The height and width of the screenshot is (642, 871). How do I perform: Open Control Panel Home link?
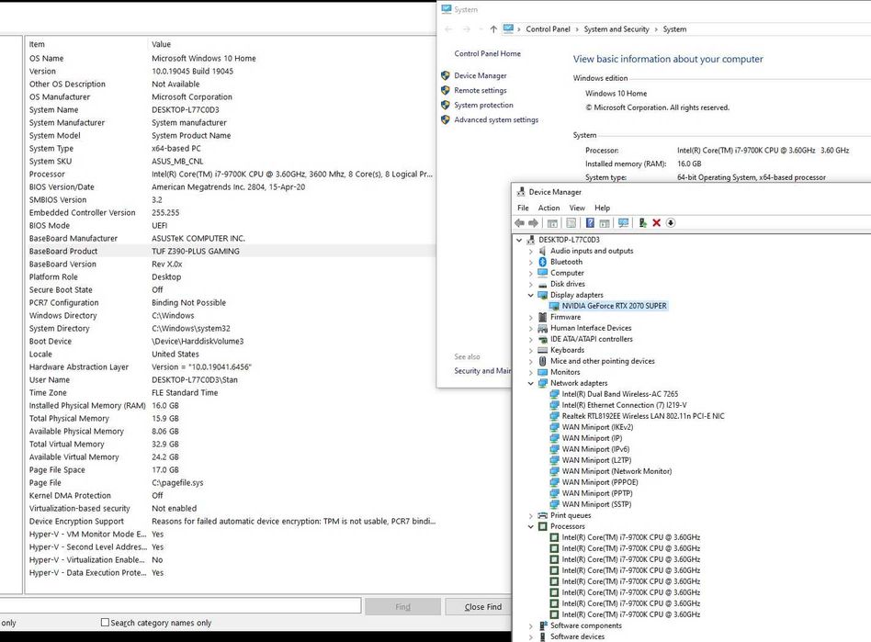click(x=487, y=53)
